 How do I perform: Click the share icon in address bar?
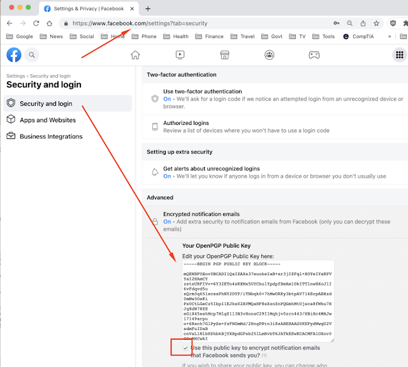[x=363, y=23]
